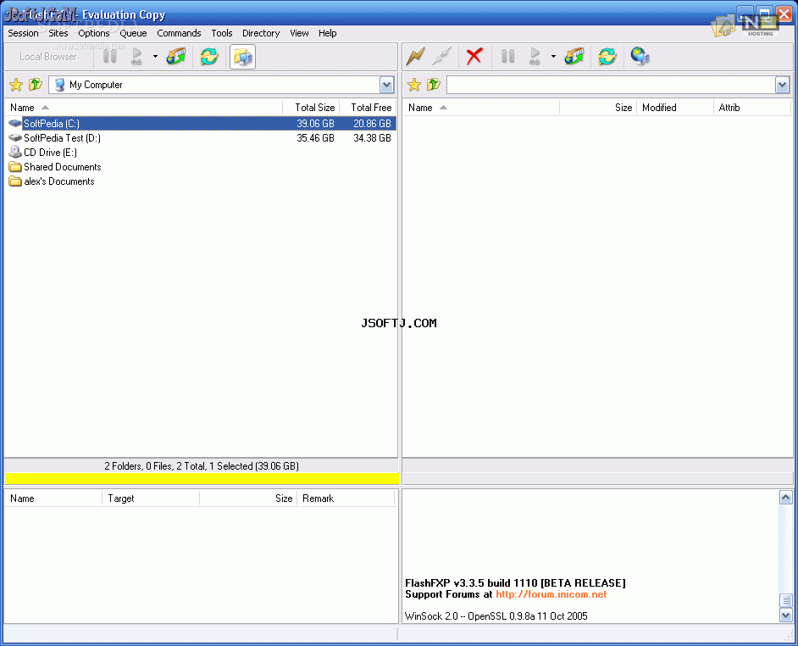This screenshot has width=798, height=646.
Task: Click the queue Remark column header
Action: pyautogui.click(x=346, y=498)
